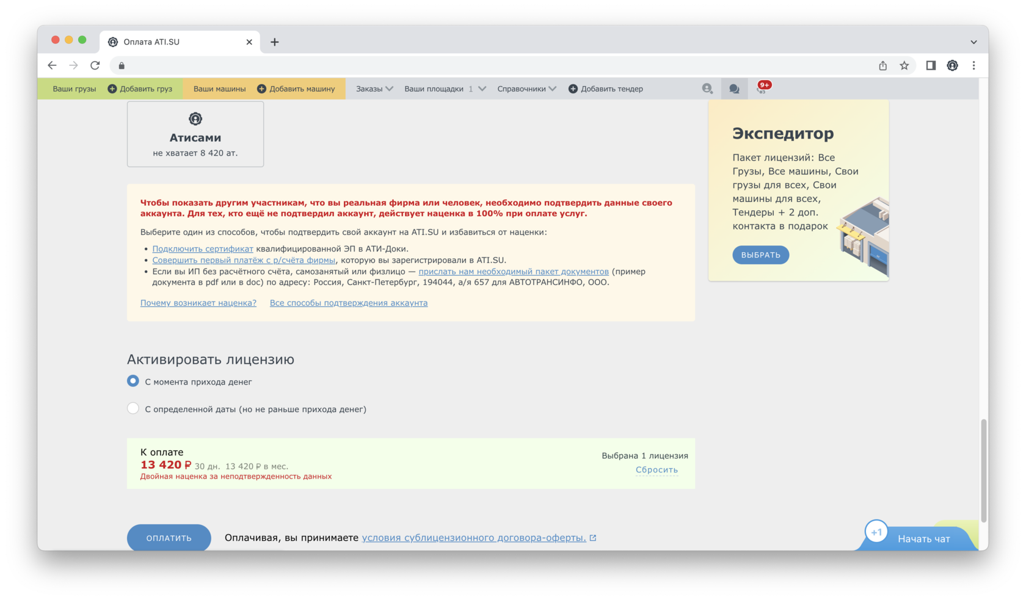Open условия сублицензионного договора-оферты link
Screen dimensions: 1026x600
(x=474, y=538)
